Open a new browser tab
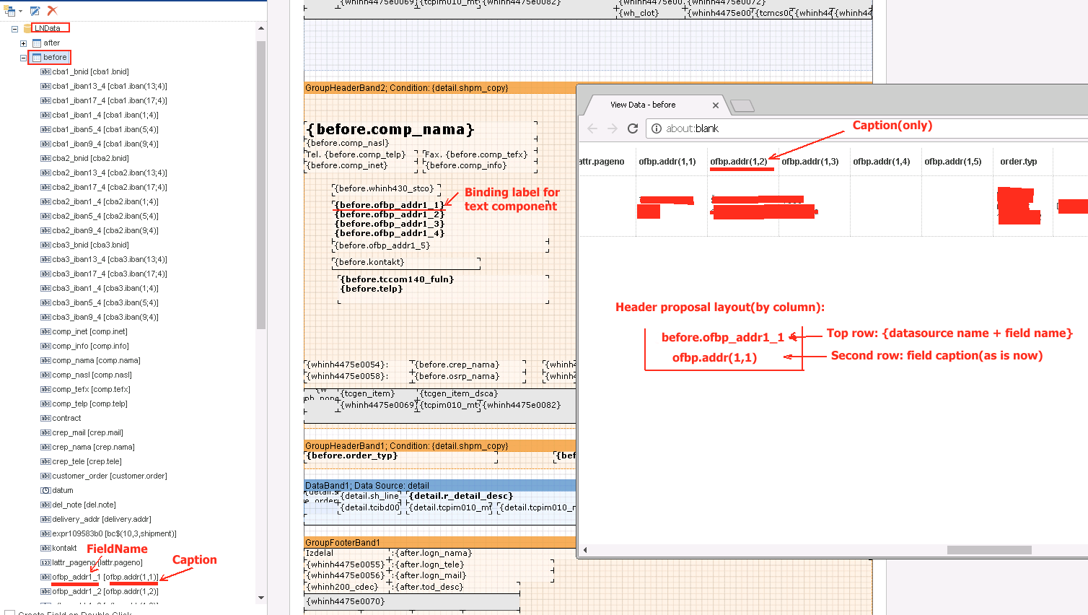Image resolution: width=1088 pixels, height=615 pixels. (x=742, y=106)
